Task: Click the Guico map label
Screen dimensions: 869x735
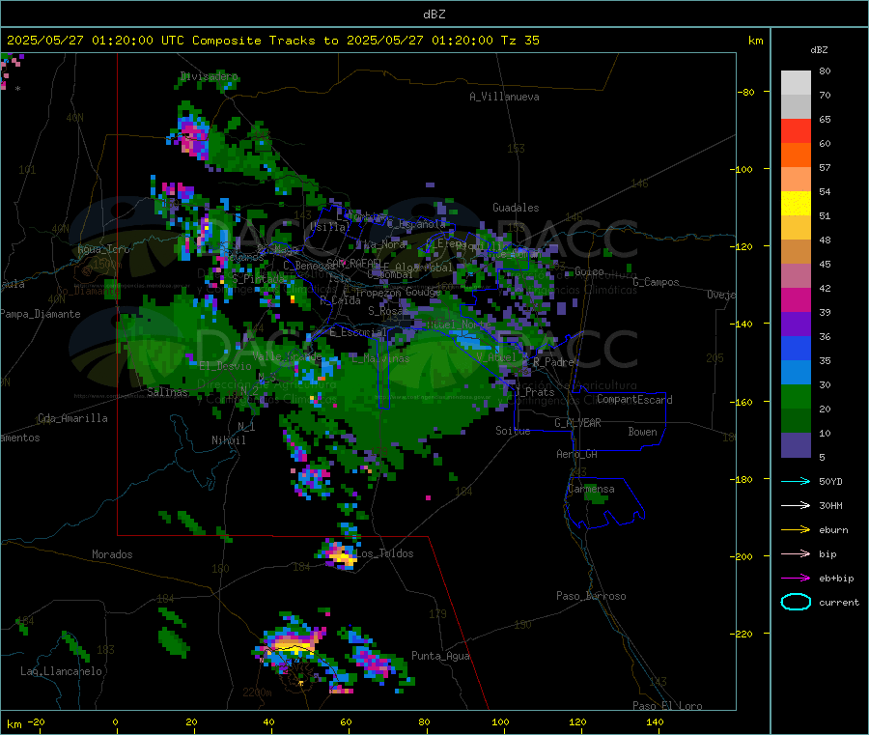Action: click(589, 271)
